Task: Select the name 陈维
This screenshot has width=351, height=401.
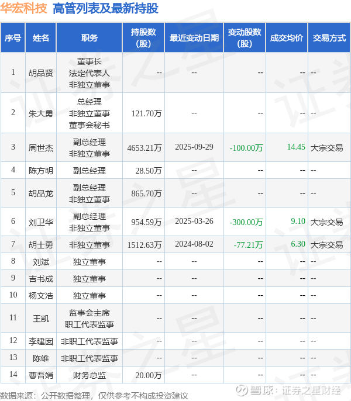Action: [41, 358]
